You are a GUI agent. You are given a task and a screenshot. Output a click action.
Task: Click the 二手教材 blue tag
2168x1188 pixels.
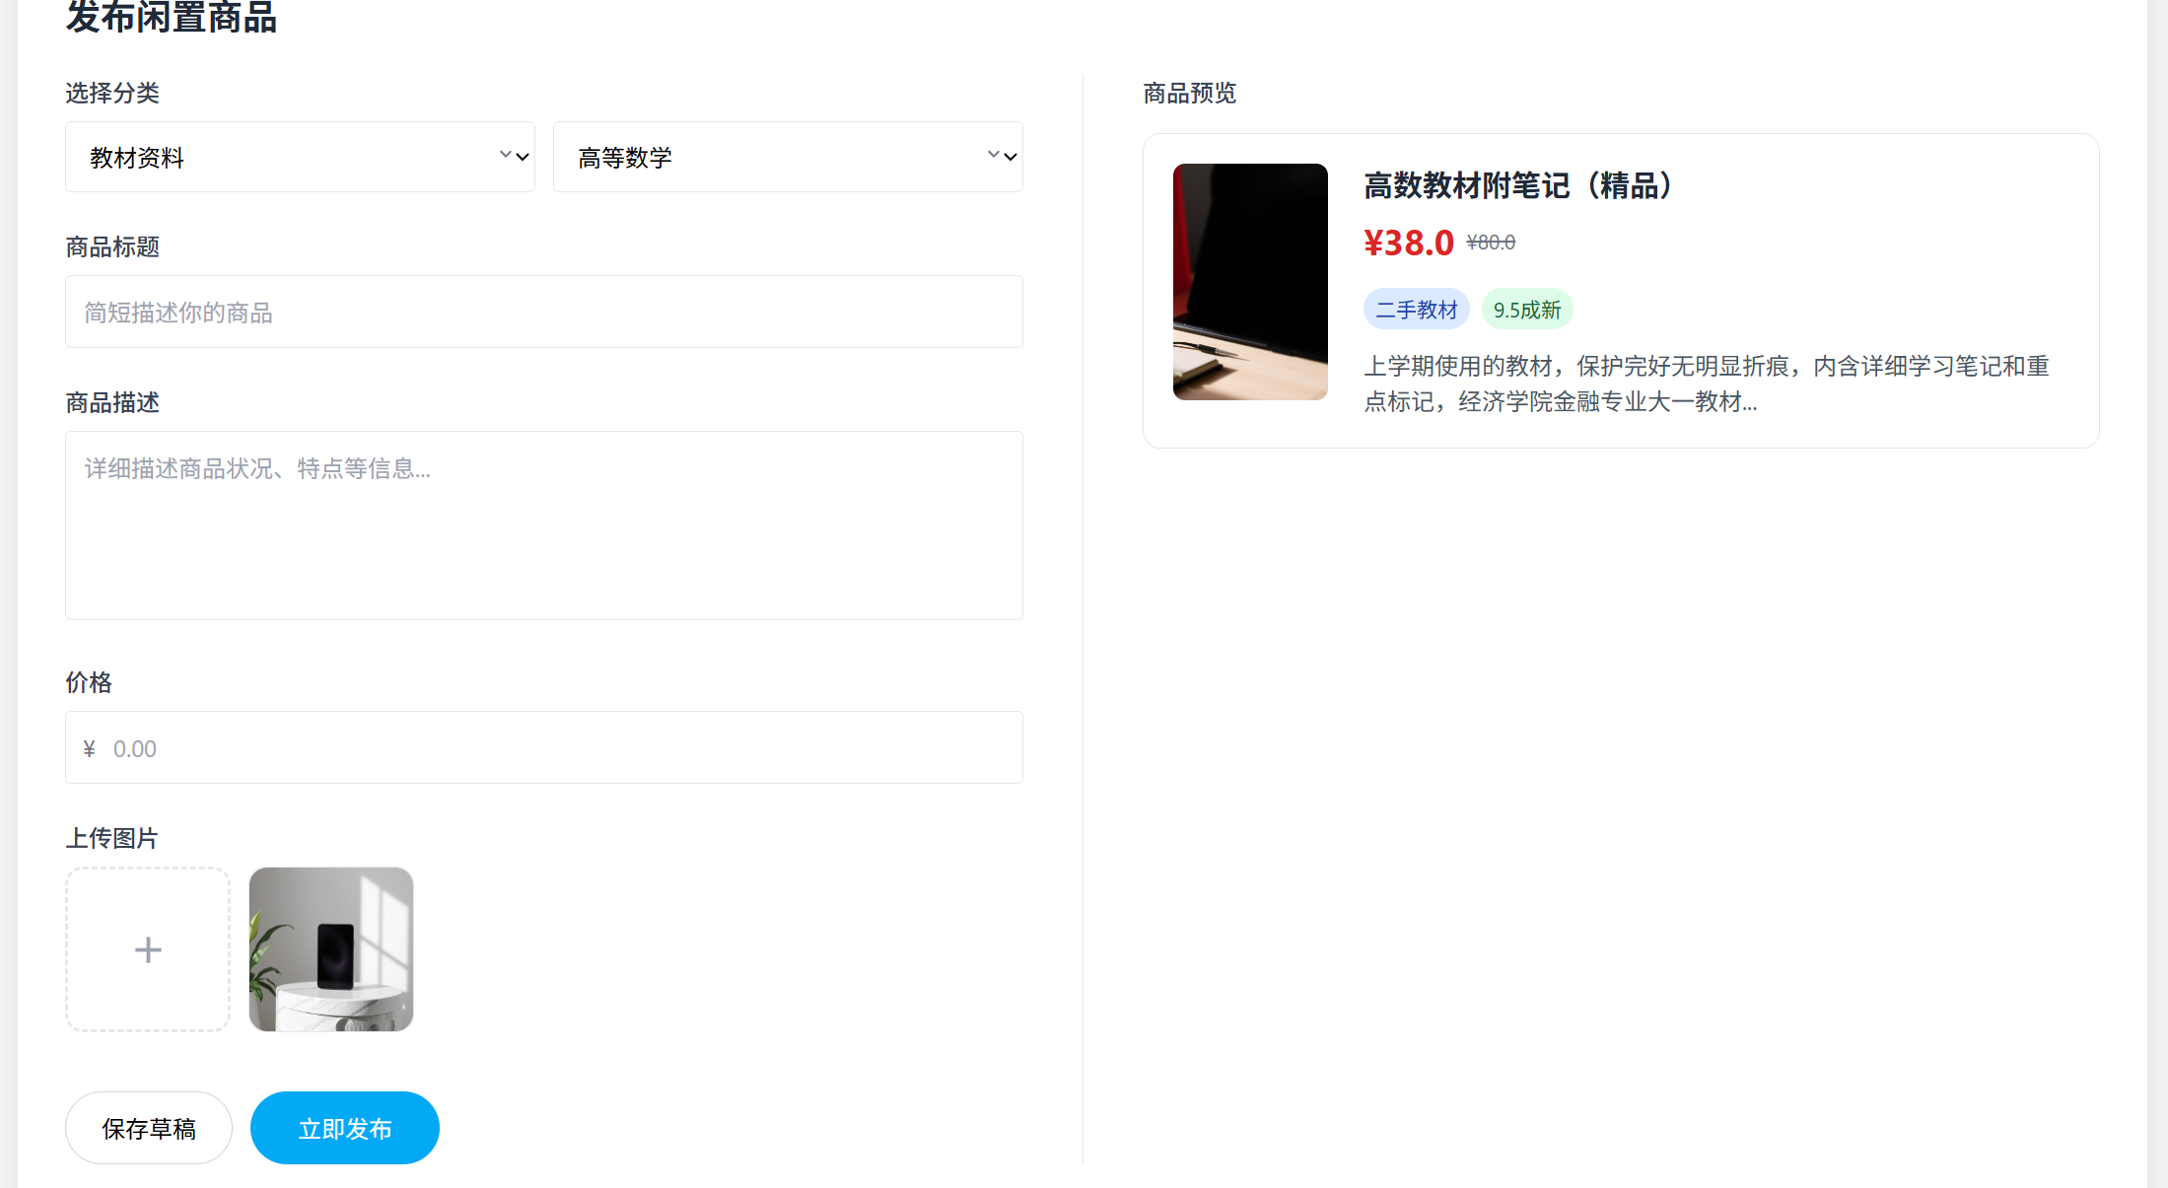pos(1416,310)
